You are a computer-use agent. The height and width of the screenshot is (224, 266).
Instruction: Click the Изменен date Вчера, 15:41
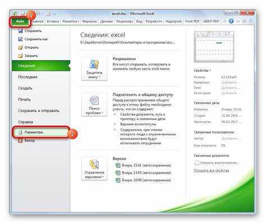[x=231, y=109]
